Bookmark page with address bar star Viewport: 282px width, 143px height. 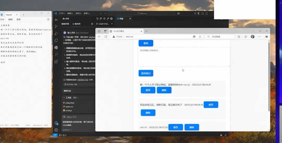[x=200, y=37]
